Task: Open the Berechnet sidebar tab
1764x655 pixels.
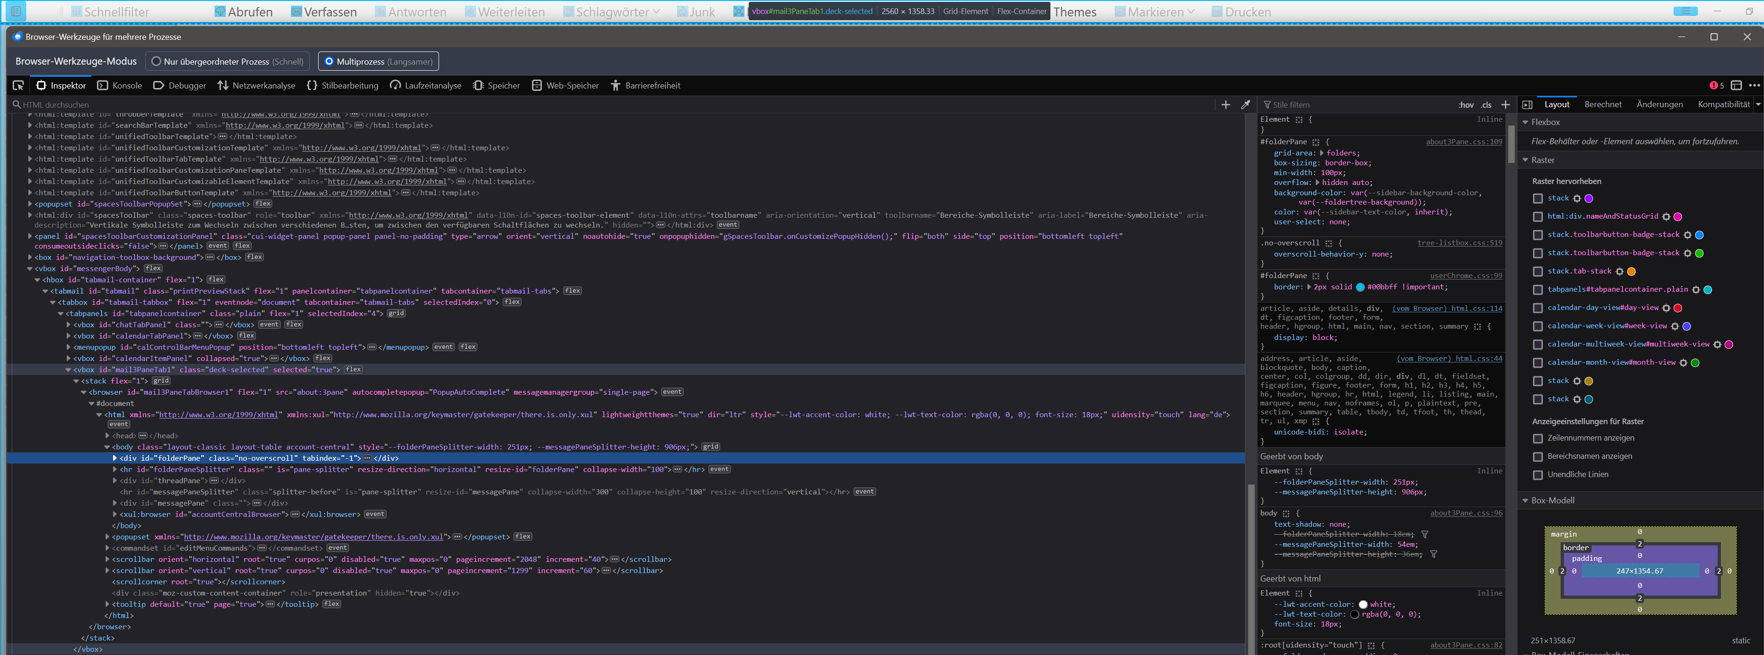Action: [x=1602, y=105]
